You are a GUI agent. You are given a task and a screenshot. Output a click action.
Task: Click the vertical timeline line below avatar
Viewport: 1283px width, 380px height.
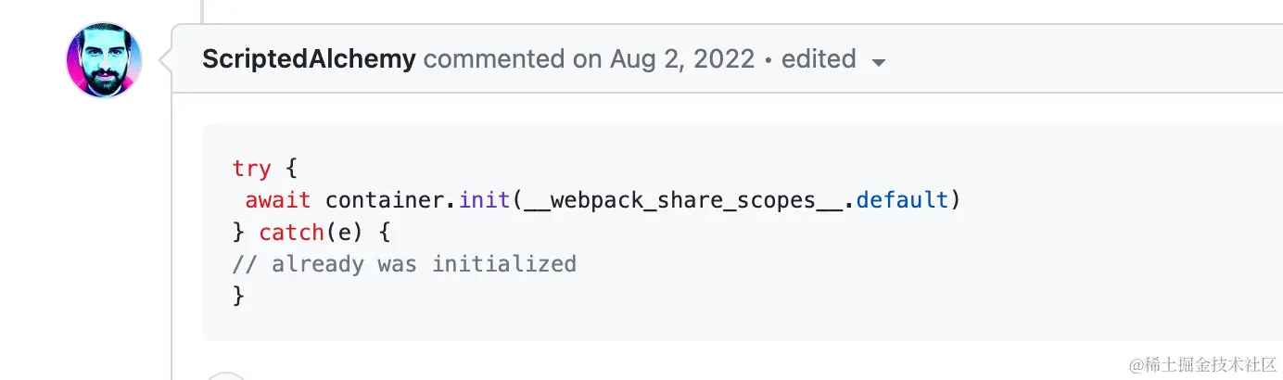172,232
